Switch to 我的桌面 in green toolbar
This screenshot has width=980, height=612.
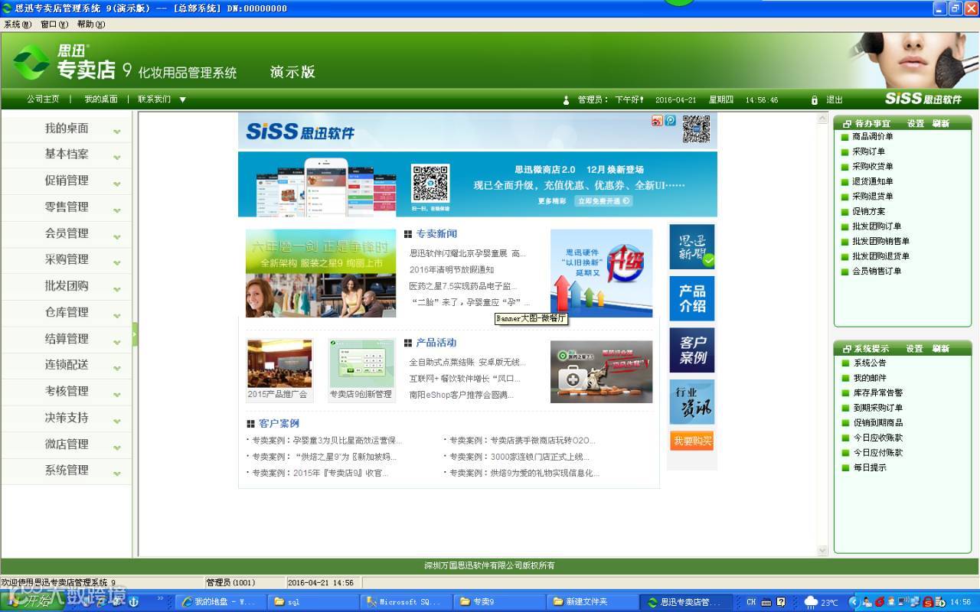(x=101, y=99)
